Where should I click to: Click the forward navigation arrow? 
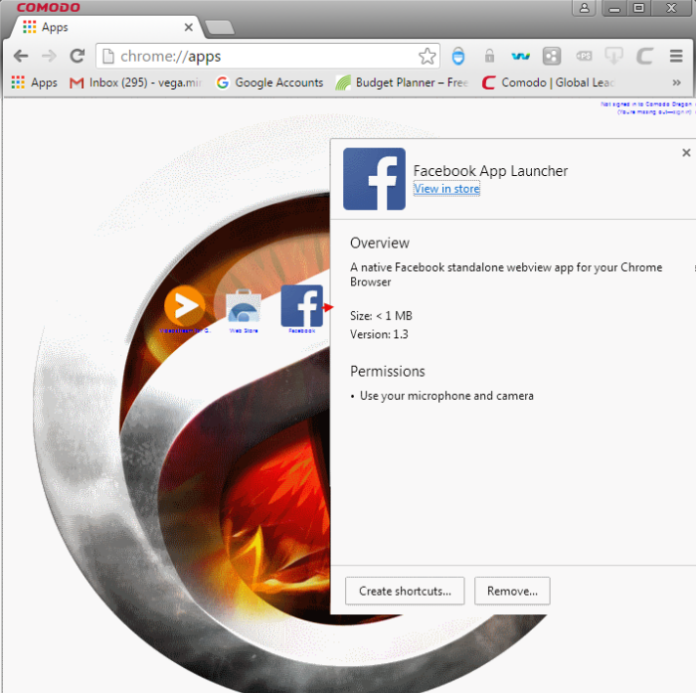(x=49, y=57)
